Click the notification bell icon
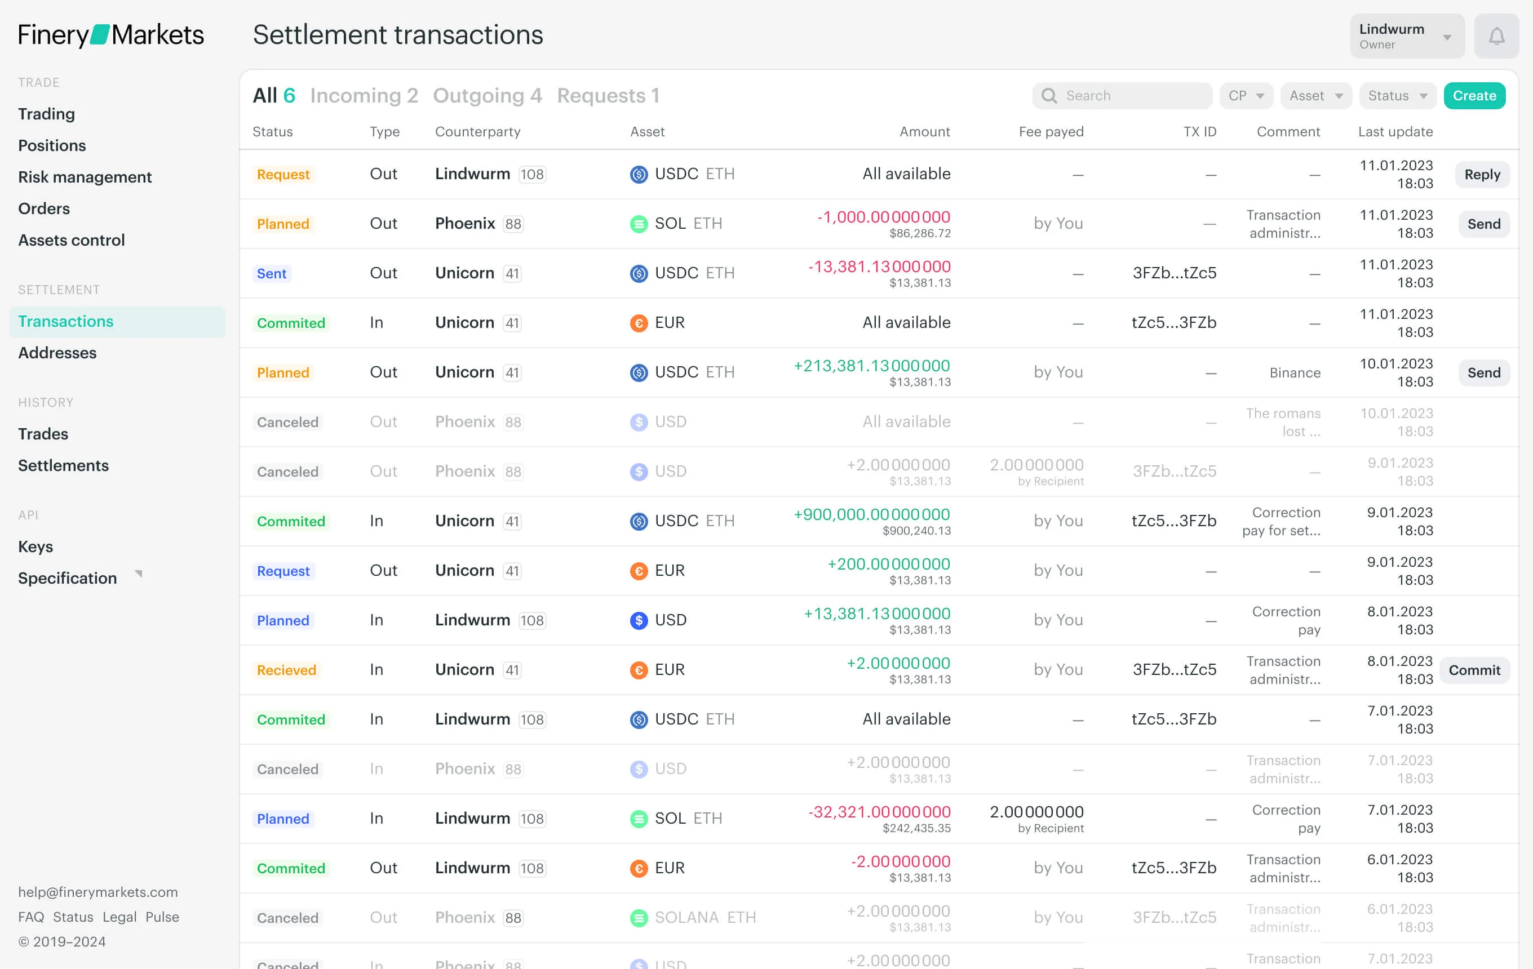 point(1496,36)
